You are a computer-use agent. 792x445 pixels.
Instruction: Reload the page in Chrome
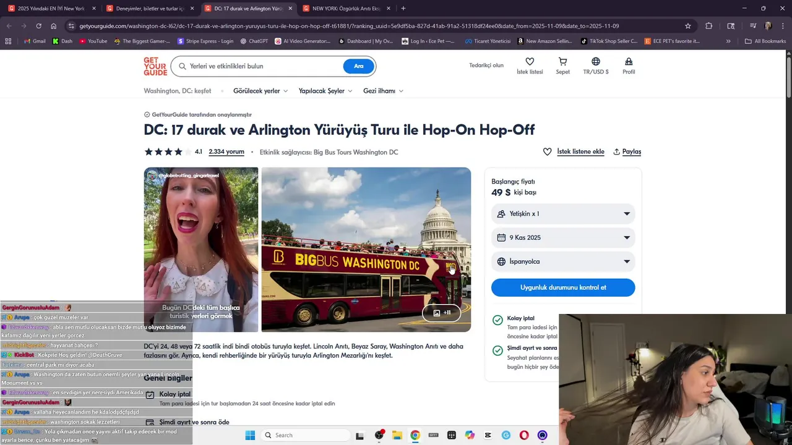pos(38,26)
